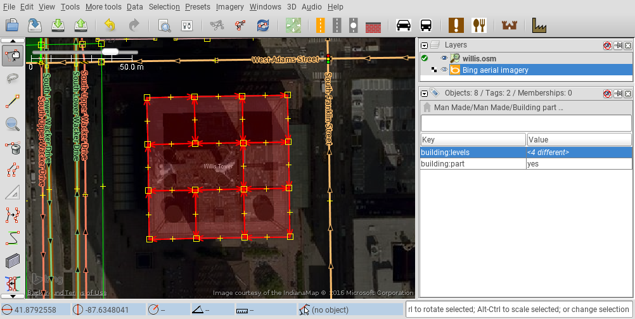Click the Open file folder icon
The height and width of the screenshot is (319, 635).
click(12, 25)
